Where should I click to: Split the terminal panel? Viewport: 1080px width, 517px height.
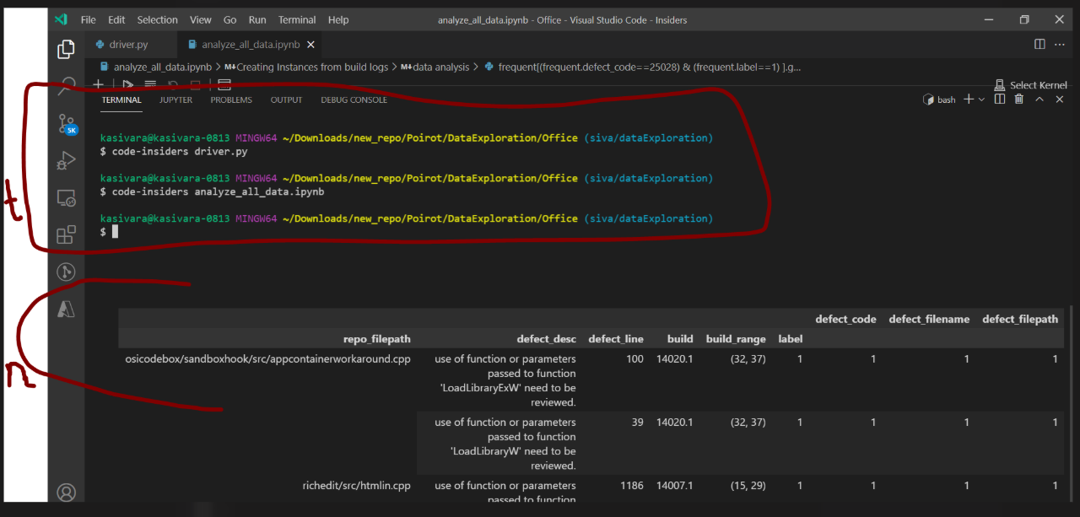click(1000, 100)
